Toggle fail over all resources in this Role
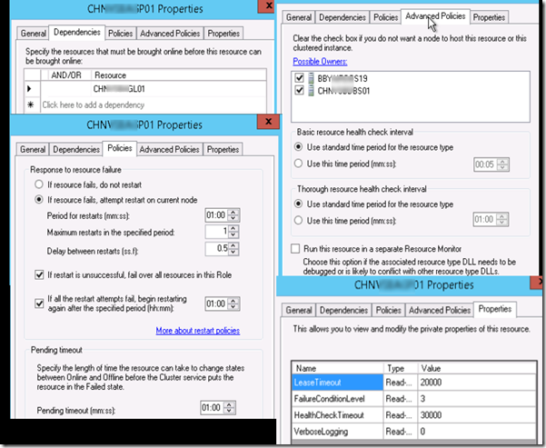This screenshot has height=448, width=546. point(39,274)
